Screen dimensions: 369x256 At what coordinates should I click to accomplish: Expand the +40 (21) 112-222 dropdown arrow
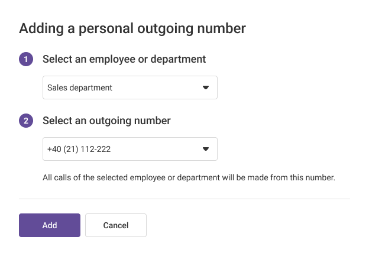[206, 149]
